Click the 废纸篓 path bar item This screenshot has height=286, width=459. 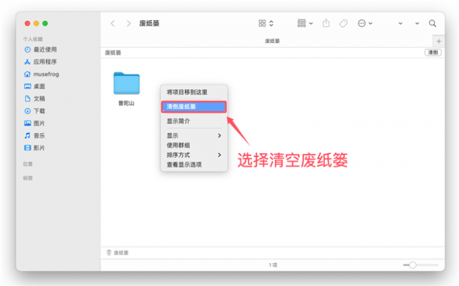click(117, 253)
